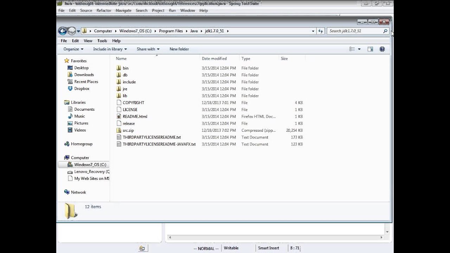The height and width of the screenshot is (253, 450).
Task: Select the LICENSE file name
Action: point(130,110)
